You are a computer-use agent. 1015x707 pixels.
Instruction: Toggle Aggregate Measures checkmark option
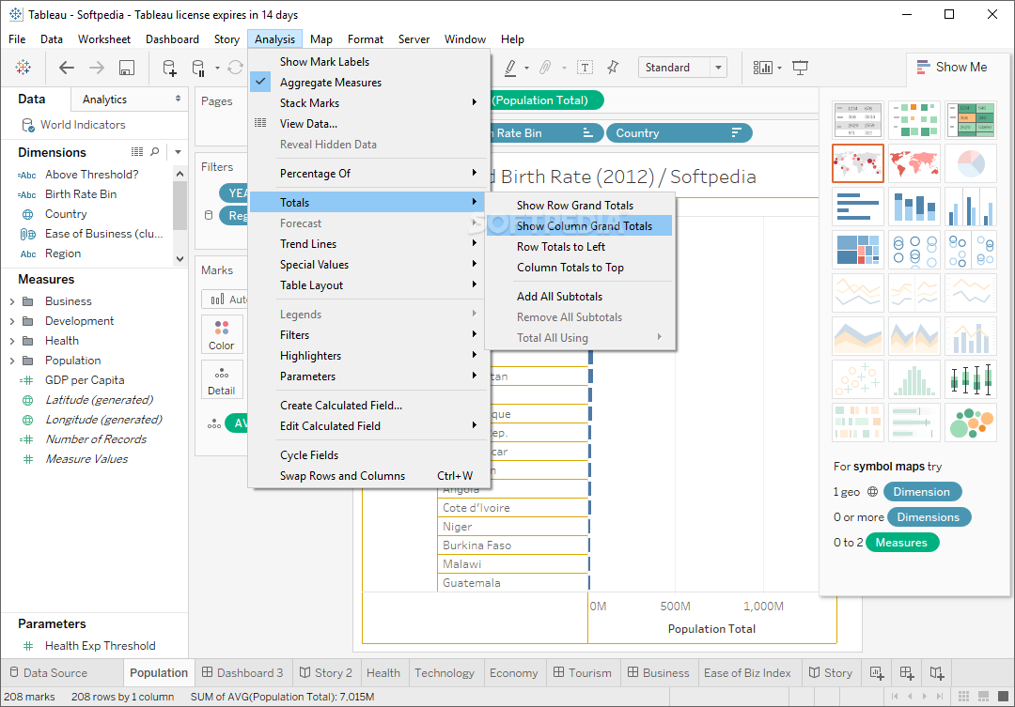pyautogui.click(x=368, y=82)
